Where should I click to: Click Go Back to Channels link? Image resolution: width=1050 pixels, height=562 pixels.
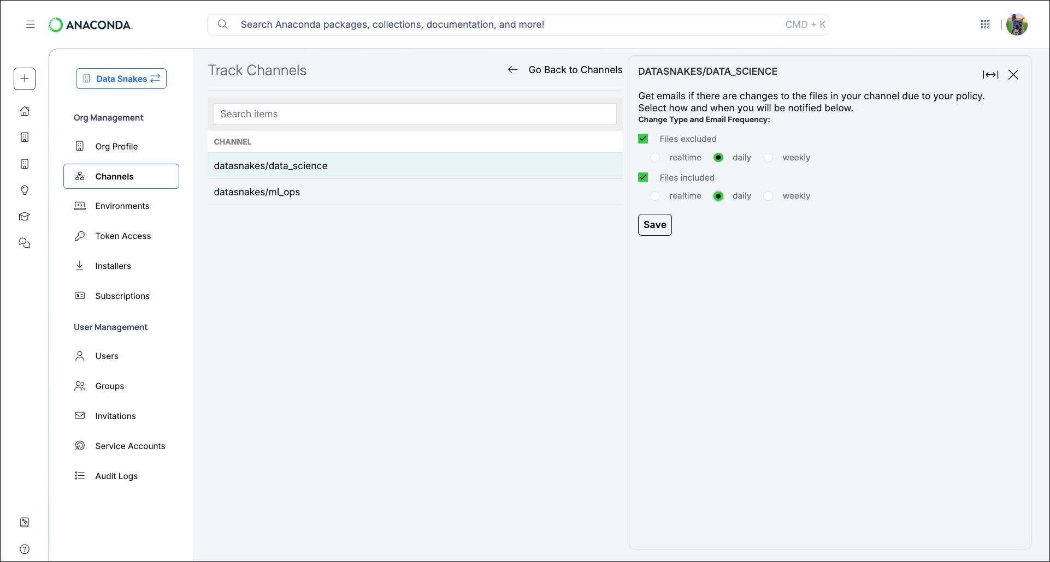(x=575, y=70)
